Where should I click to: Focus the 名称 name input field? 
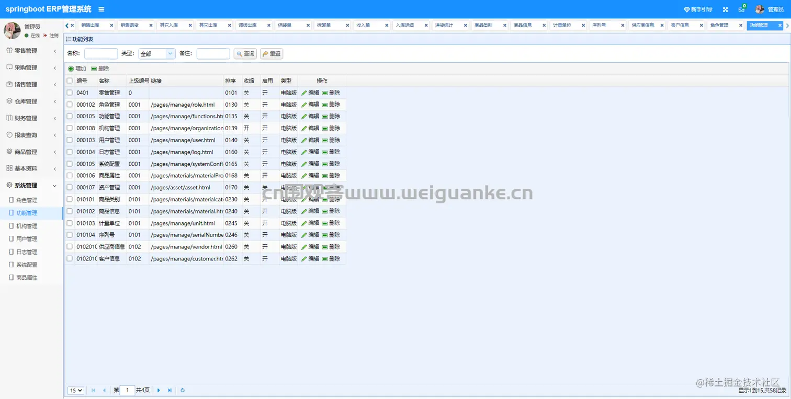click(x=101, y=53)
